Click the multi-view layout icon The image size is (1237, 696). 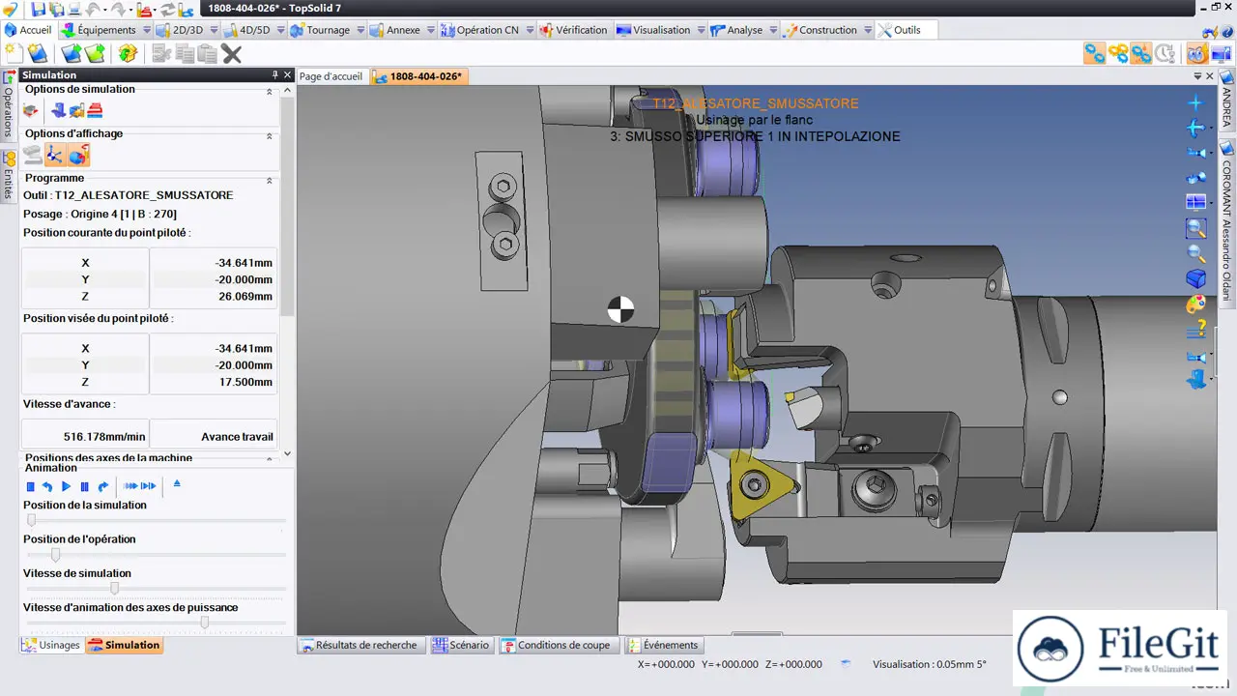[1196, 202]
